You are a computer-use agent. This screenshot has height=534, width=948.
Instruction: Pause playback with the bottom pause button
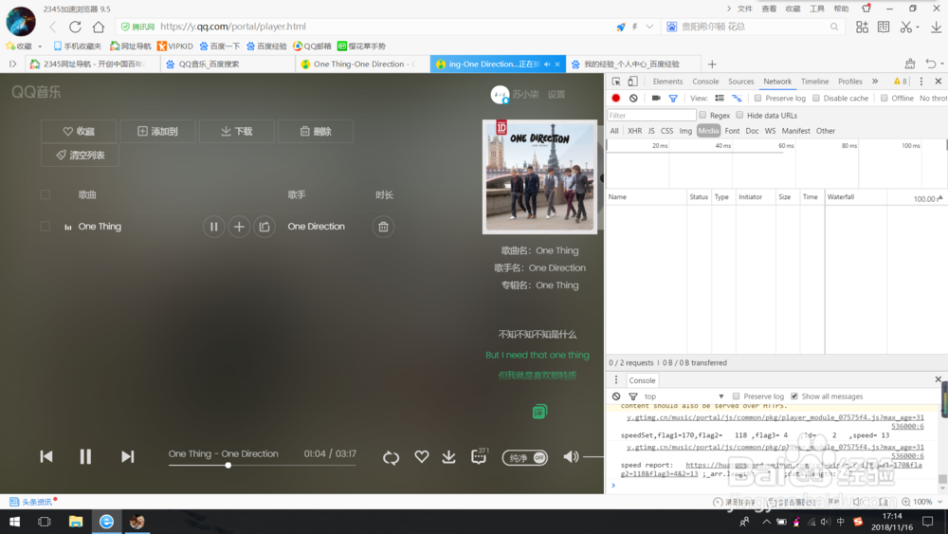(x=85, y=456)
